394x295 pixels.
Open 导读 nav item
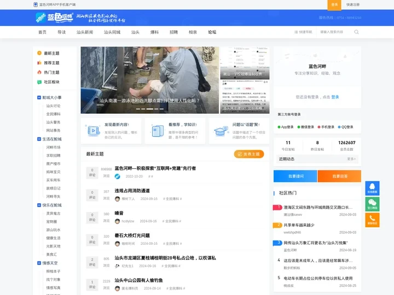(61, 32)
